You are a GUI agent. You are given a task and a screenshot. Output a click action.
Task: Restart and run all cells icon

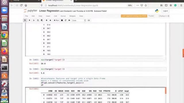coord(69,20)
